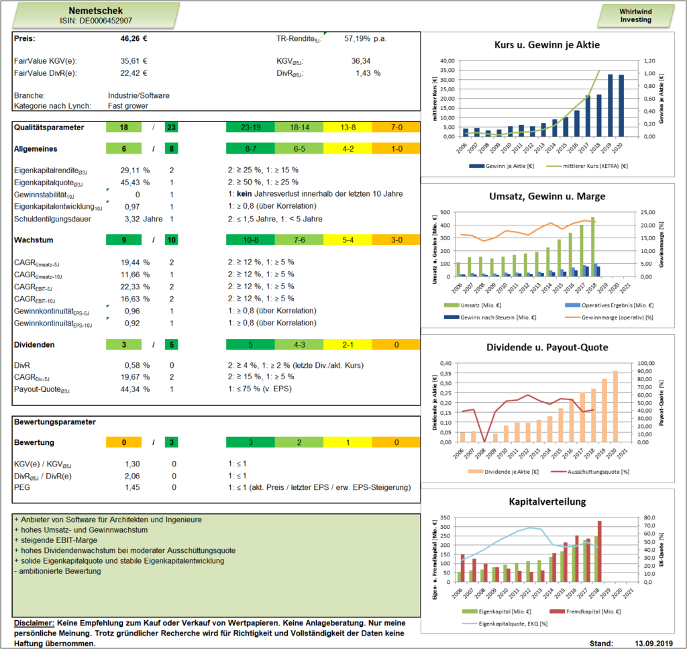Viewport: 687px width, 649px height.
Task: Click the 'mittlerer Kurs (XETRA)' legend entry
Action: click(x=587, y=166)
